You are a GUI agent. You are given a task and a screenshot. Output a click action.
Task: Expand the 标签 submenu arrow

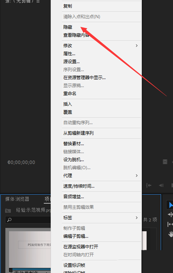(x=137, y=217)
